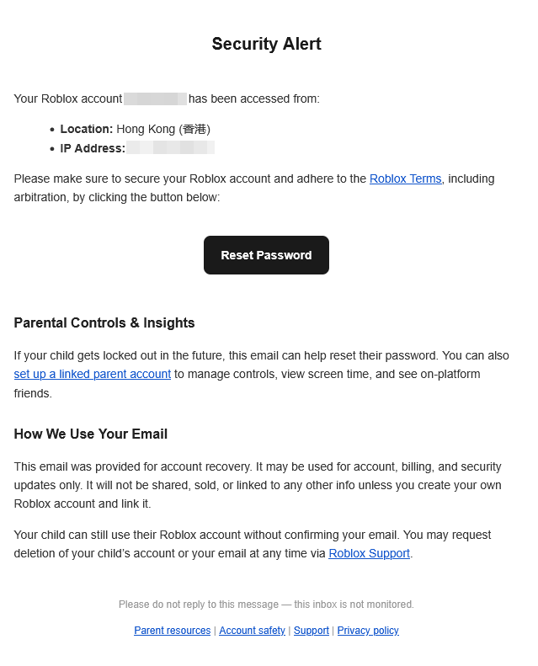538x666 pixels.
Task: Open the Privacy policy footer link
Action: (x=368, y=631)
